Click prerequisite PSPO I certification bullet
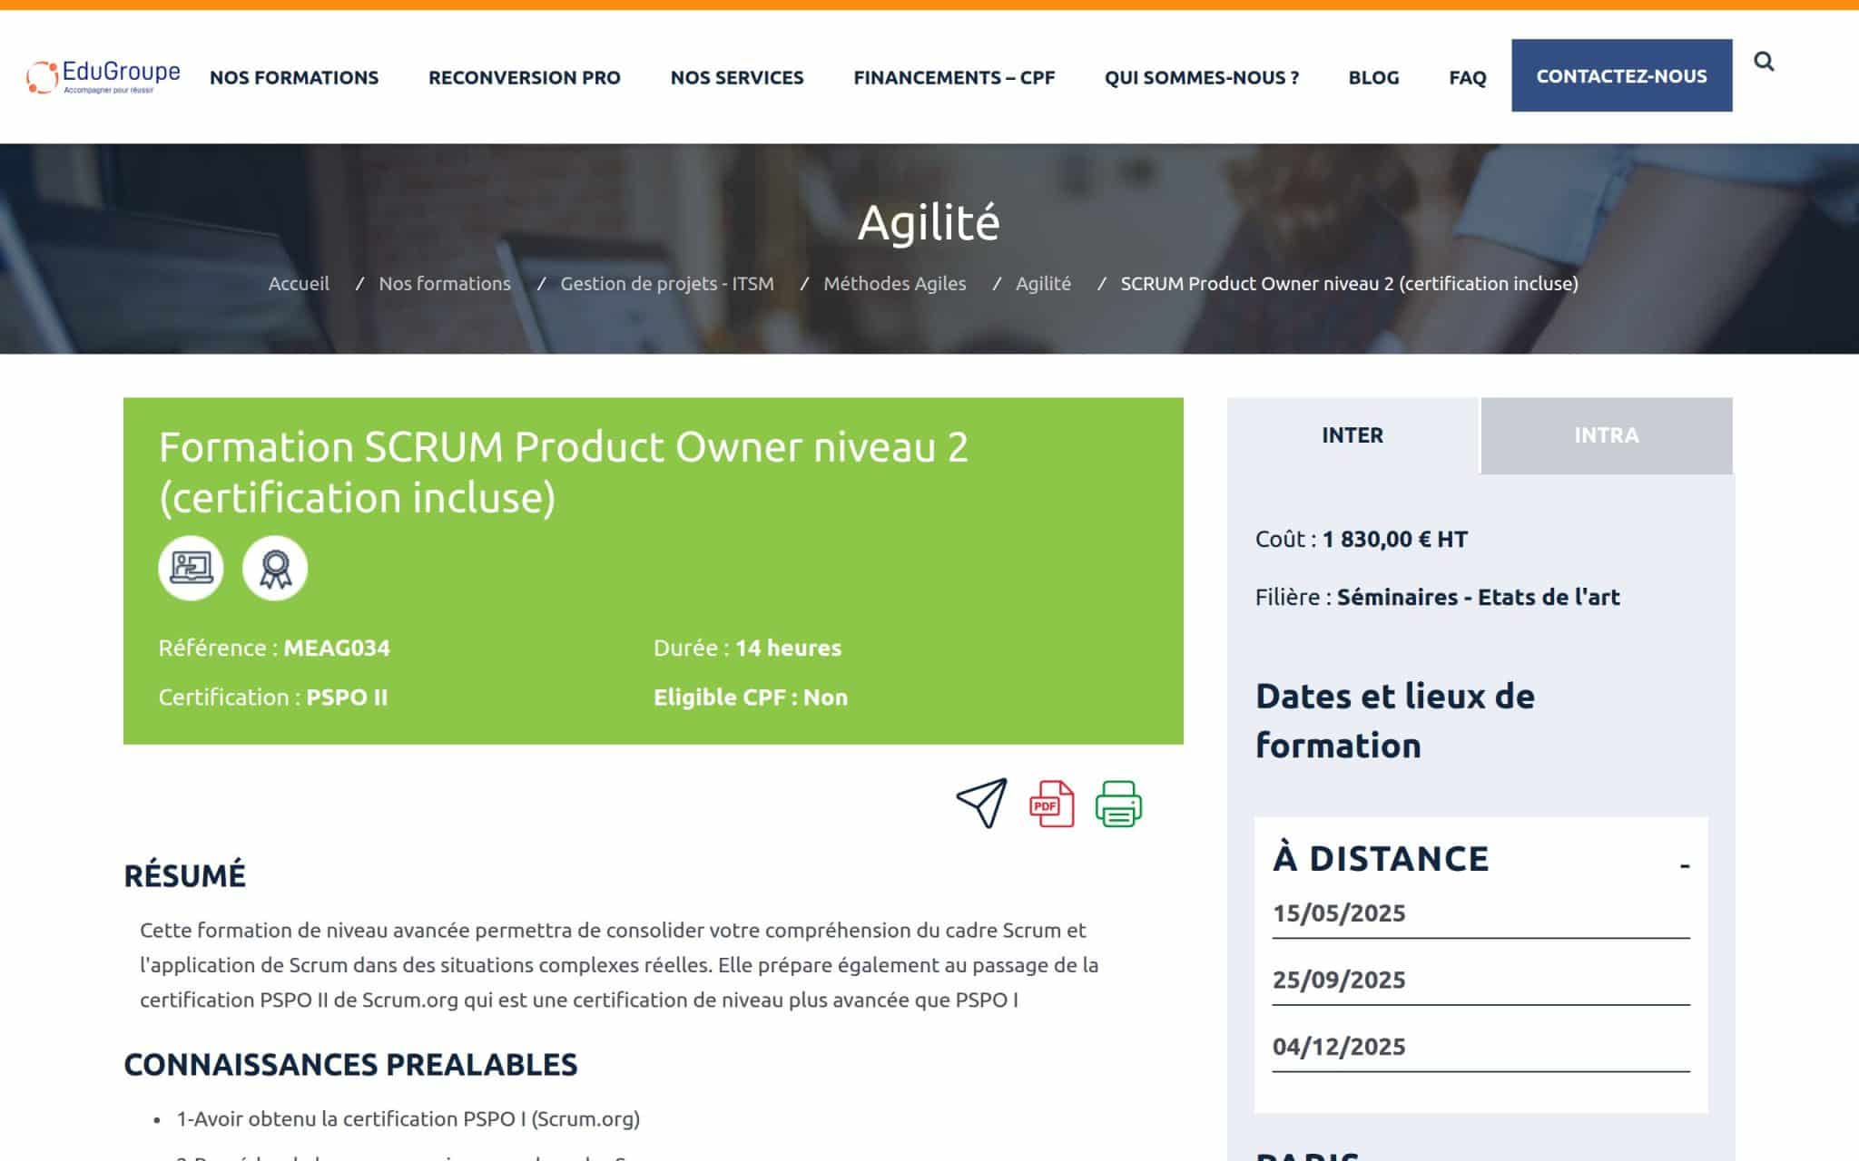 point(408,1118)
